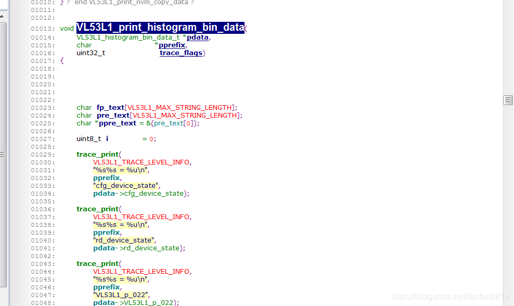
Task: Click the opening brace on line 01017
Action: point(62,61)
